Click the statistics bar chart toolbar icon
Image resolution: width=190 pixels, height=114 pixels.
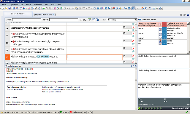point(29,8)
